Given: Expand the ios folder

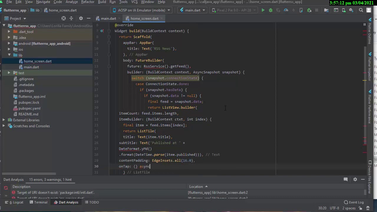Looking at the screenshot, I should pyautogui.click(x=9, y=49).
